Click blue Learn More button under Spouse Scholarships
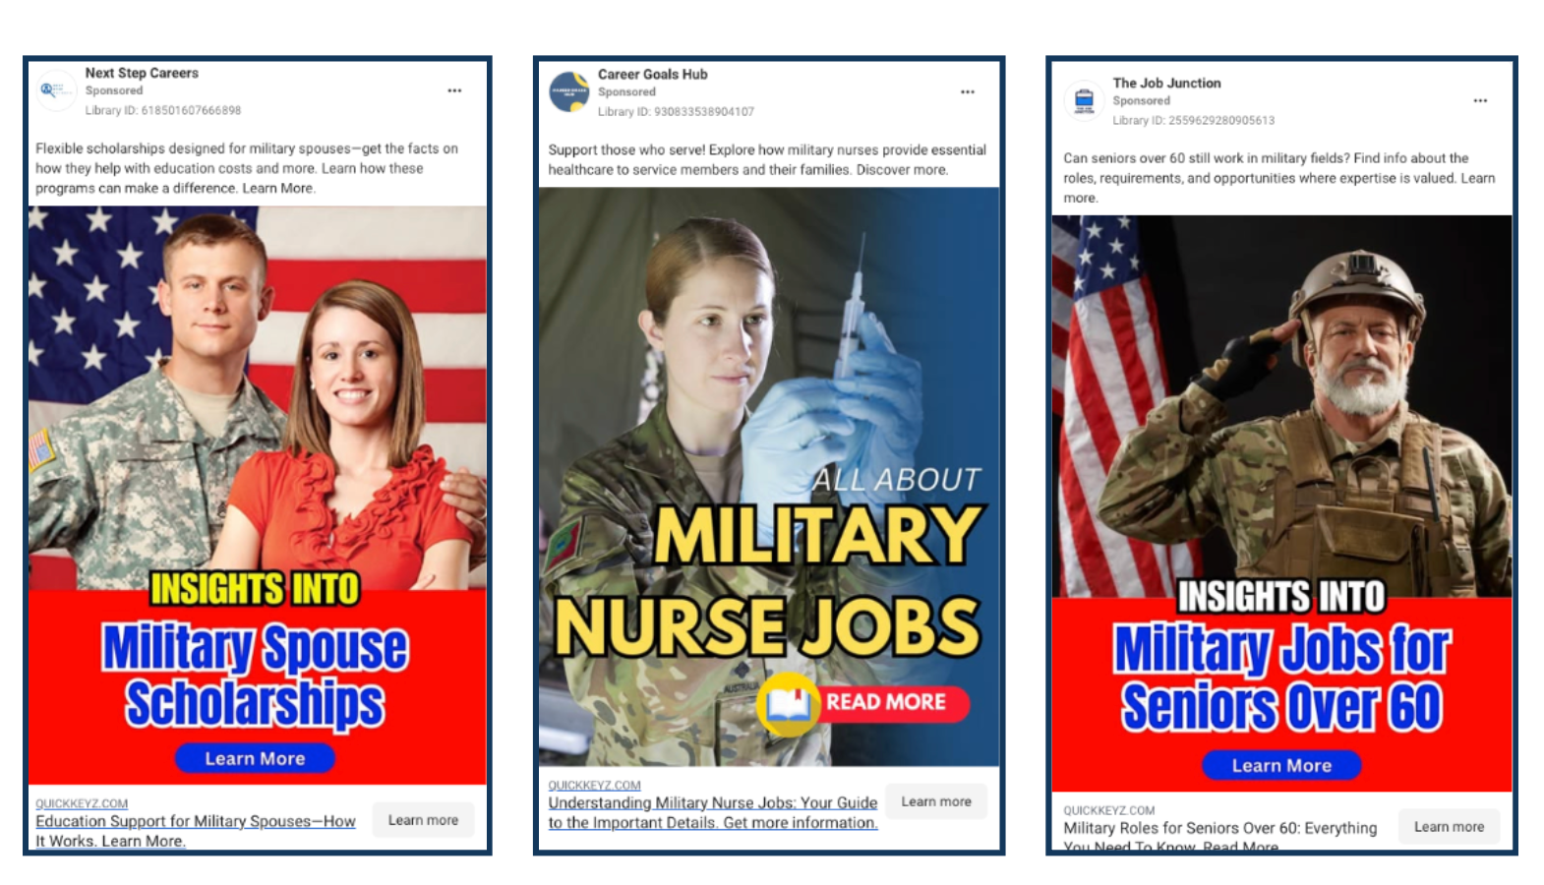 click(x=255, y=758)
